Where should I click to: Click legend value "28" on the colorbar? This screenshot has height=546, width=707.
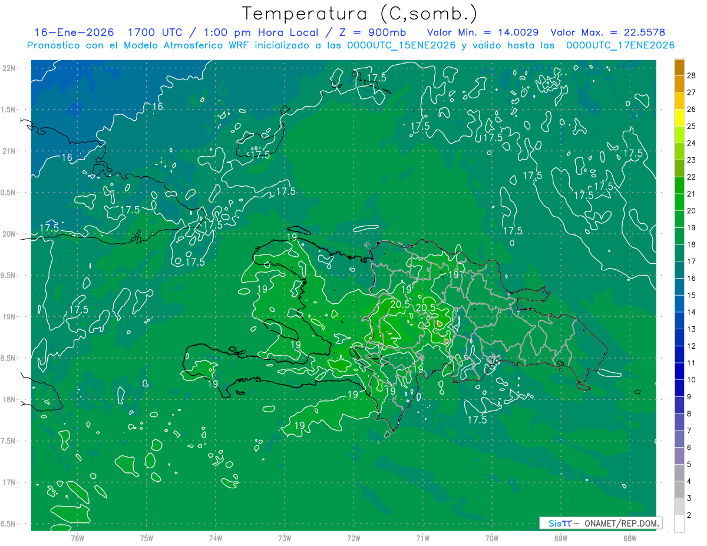[692, 75]
